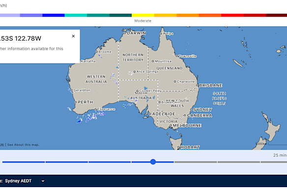287x191 pixels.
Task: Open the 'See About this map' link
Action: point(23,145)
